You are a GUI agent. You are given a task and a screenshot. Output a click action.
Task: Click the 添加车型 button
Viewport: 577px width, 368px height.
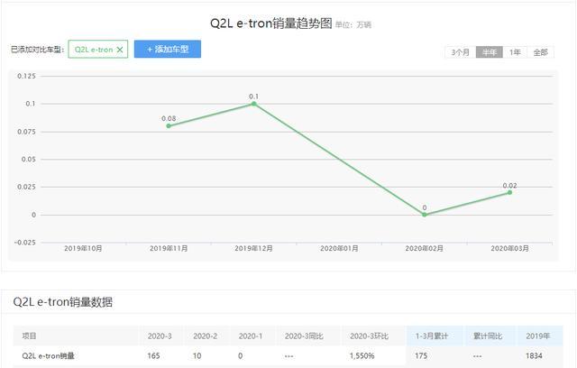[x=168, y=49]
